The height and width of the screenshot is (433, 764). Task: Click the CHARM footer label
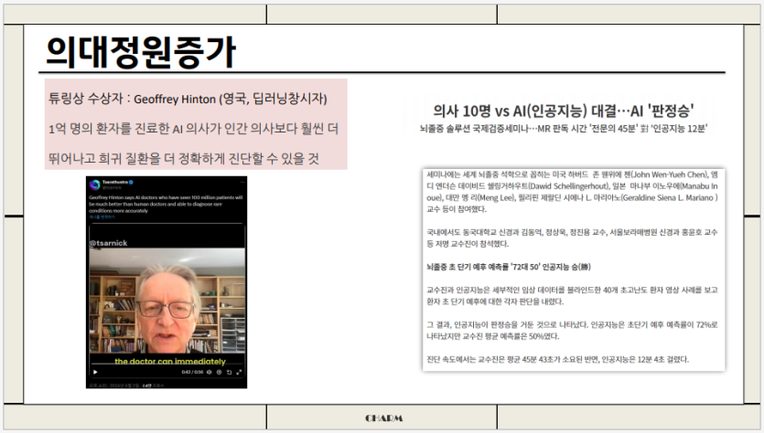[x=384, y=417]
